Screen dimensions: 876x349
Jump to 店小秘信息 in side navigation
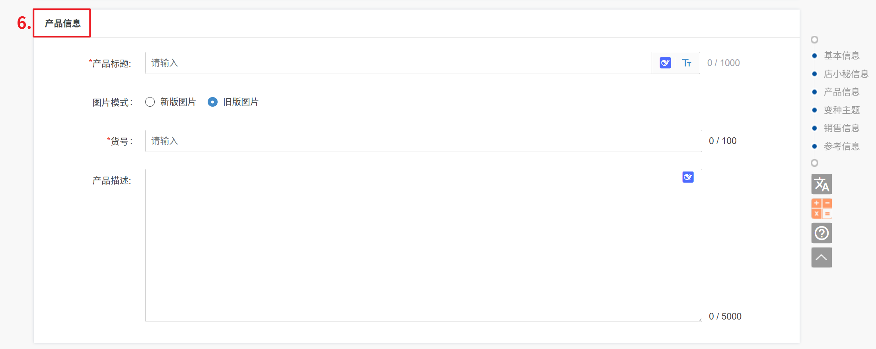[x=846, y=74]
